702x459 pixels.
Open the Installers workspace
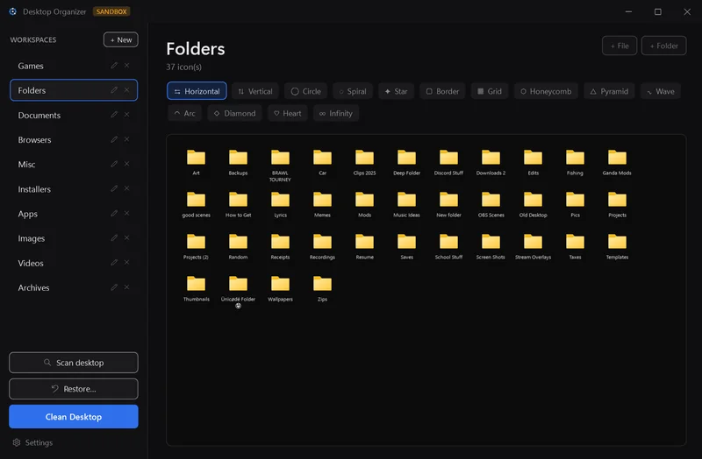tap(74, 189)
